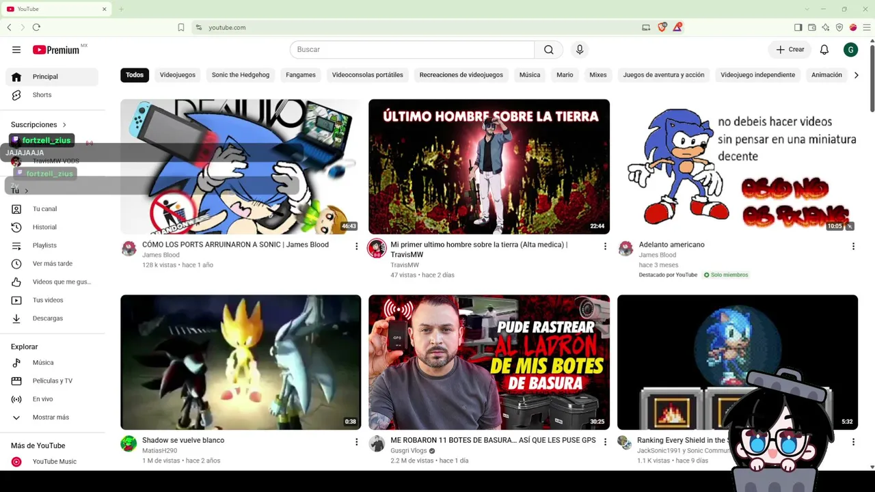Image resolution: width=875 pixels, height=492 pixels.
Task: Open the Brave Rewards triangle icon
Action: 677,27
